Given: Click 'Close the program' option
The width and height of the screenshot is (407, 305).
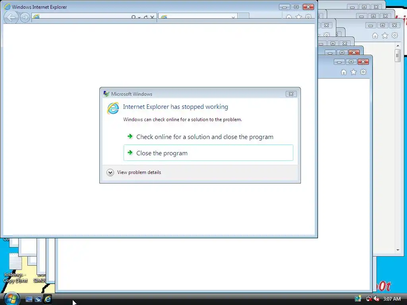Looking at the screenshot, I should point(208,153).
